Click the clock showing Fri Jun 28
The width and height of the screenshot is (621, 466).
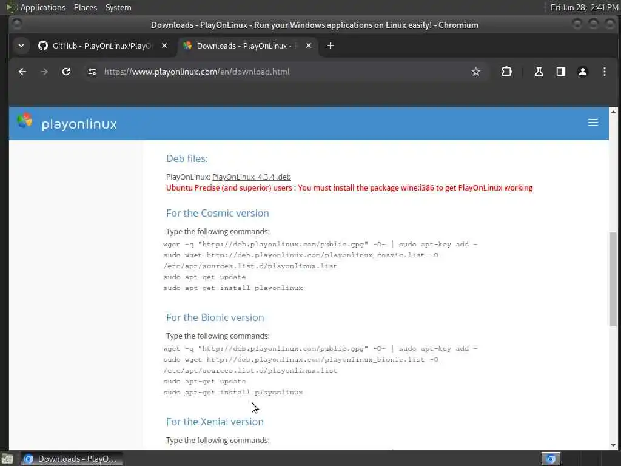[x=584, y=7]
